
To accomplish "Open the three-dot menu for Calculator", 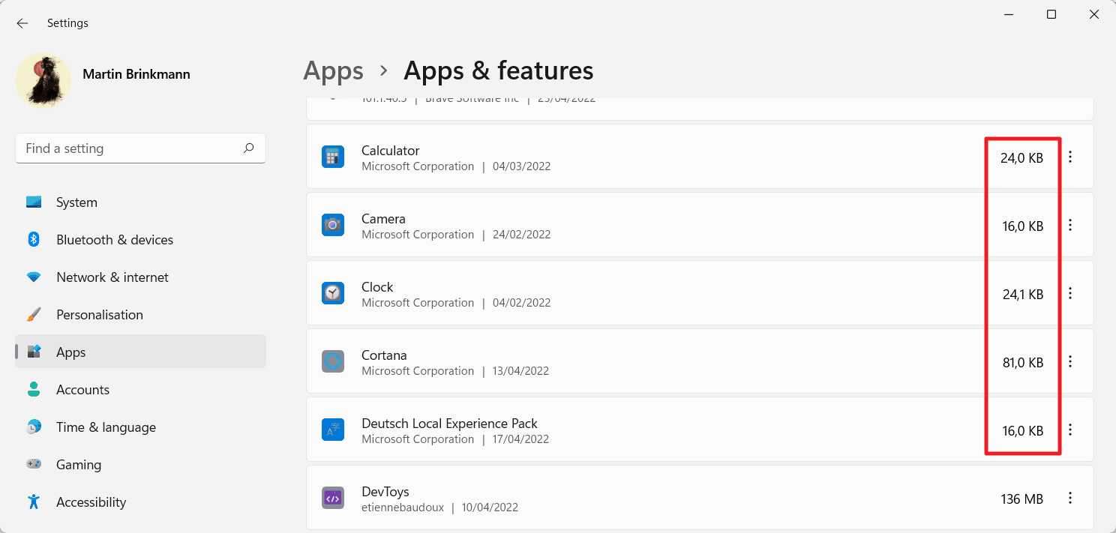I will tap(1070, 157).
